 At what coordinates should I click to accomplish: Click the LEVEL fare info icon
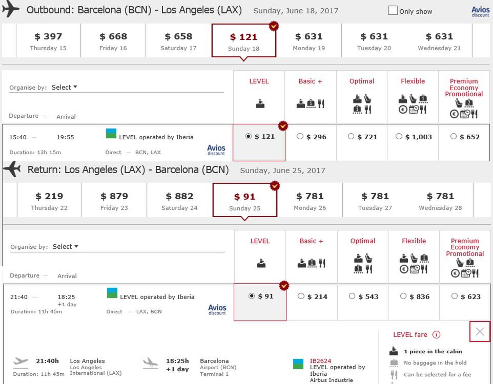(436, 335)
